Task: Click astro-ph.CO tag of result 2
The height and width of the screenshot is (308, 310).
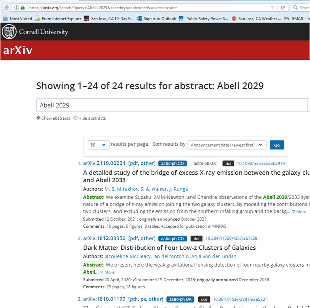Action: (x=172, y=239)
